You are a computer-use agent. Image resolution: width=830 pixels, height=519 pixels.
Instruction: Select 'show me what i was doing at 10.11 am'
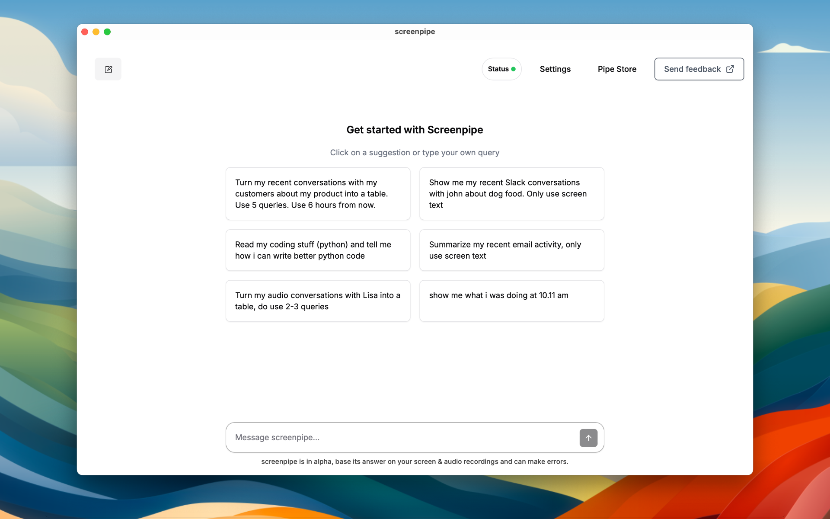(x=511, y=300)
